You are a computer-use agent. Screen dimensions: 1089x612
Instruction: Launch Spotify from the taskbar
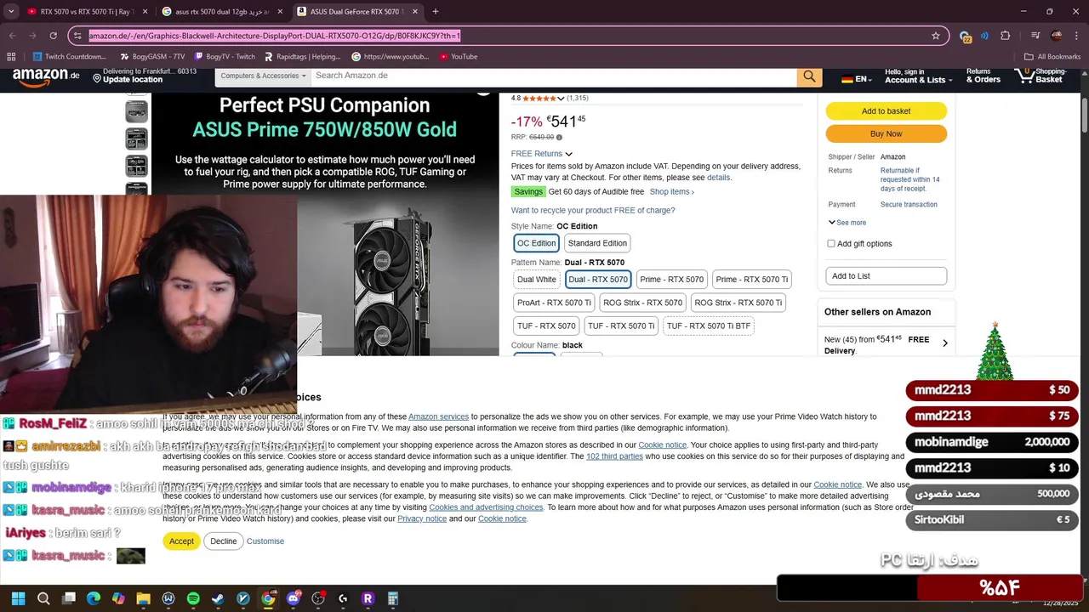tap(193, 598)
